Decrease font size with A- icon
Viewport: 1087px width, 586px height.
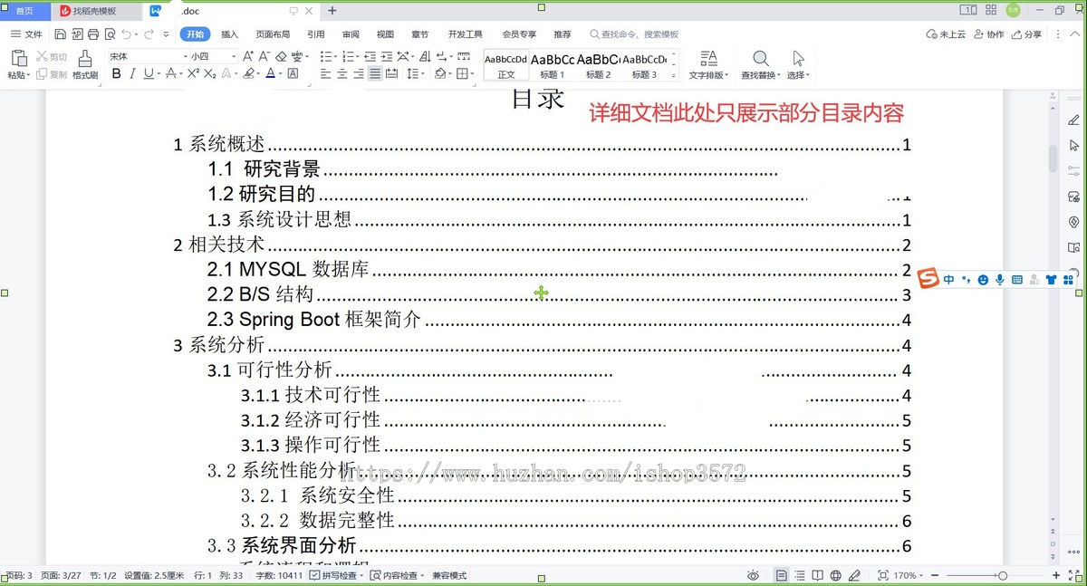tap(265, 56)
